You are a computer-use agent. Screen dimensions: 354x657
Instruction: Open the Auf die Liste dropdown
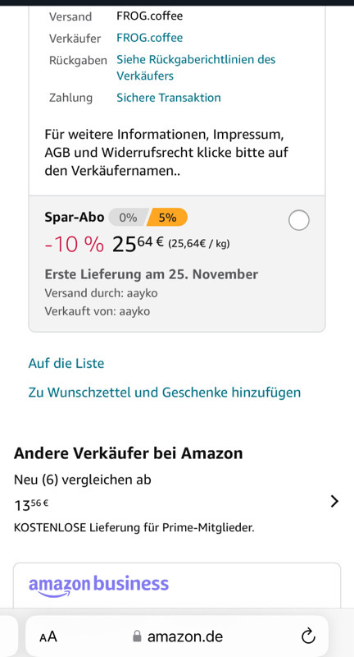(x=66, y=363)
